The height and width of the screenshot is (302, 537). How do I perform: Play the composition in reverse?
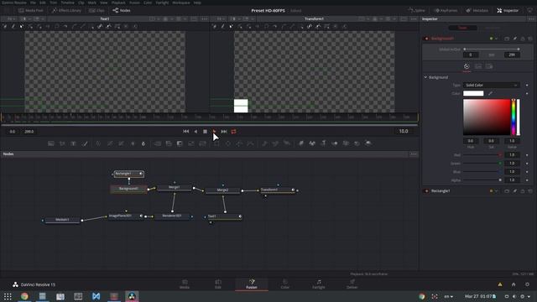pyautogui.click(x=196, y=132)
